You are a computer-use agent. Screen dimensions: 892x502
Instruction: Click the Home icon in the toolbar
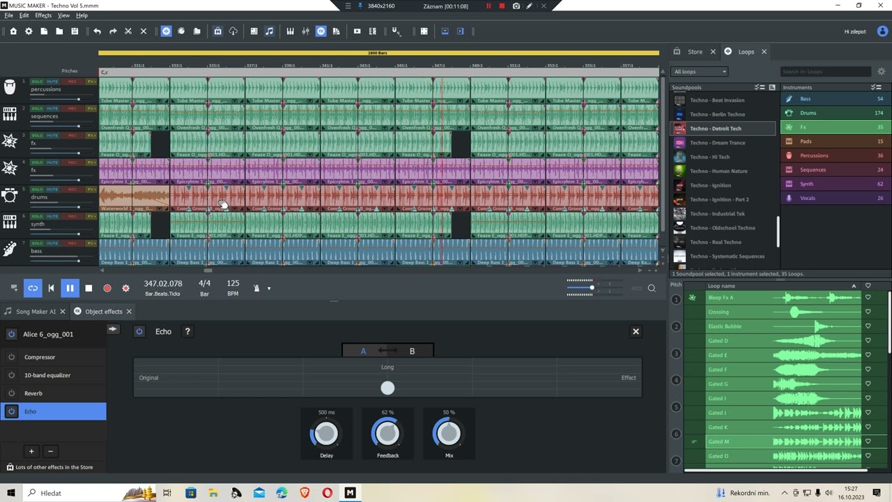(x=13, y=31)
